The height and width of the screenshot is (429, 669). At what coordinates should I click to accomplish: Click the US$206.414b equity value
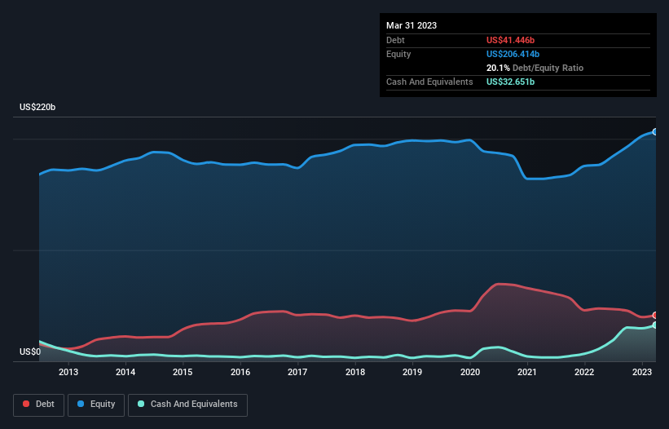point(513,54)
